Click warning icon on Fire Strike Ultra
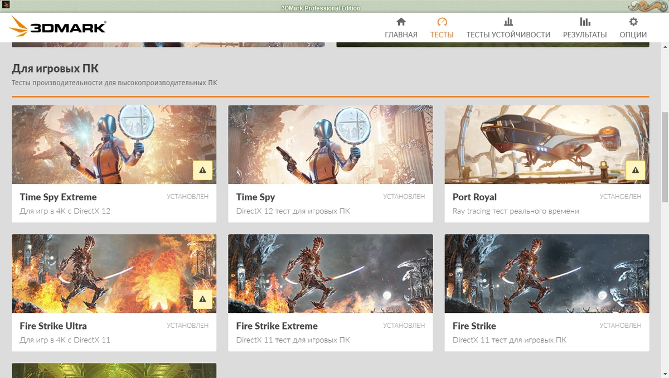Image resolution: width=669 pixels, height=378 pixels. (x=202, y=299)
